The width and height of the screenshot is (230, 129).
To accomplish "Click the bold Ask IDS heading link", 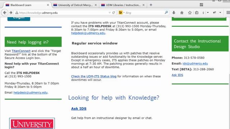I will coord(79,109).
